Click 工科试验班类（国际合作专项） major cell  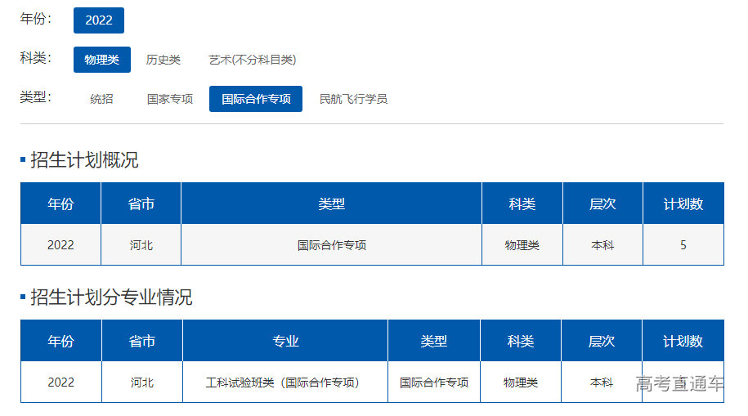tap(282, 382)
